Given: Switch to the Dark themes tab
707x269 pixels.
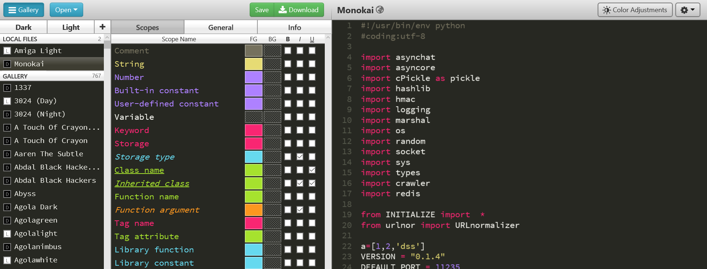Looking at the screenshot, I should (24, 27).
